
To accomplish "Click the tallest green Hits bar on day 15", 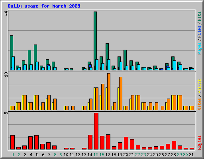I will (95, 41).
